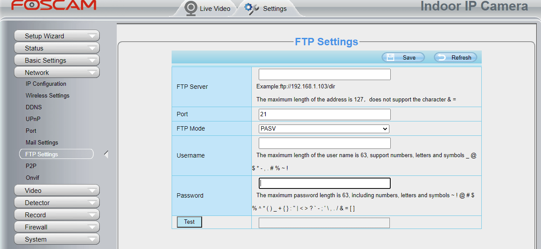
Task: Open the FTP Mode dropdown showing PASV
Action: [324, 129]
